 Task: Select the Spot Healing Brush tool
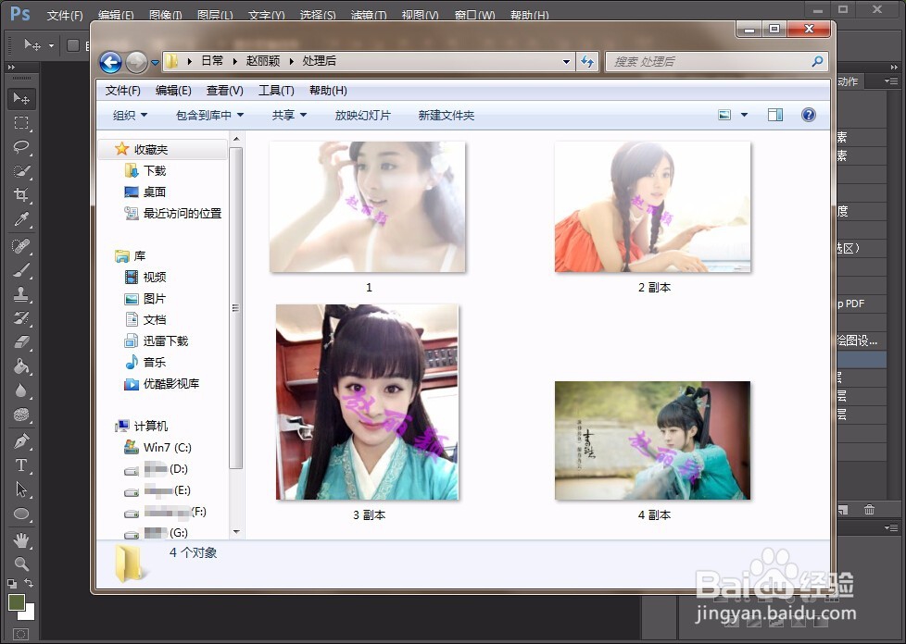21,246
